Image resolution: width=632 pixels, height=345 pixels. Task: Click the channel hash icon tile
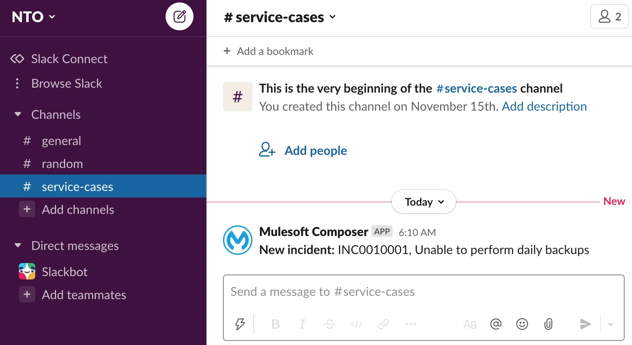(x=238, y=97)
